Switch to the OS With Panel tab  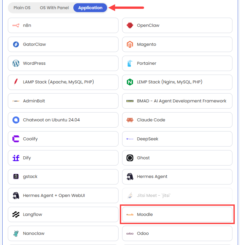(x=54, y=8)
